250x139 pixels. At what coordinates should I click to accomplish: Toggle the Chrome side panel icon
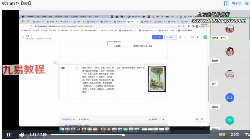click(x=193, y=26)
